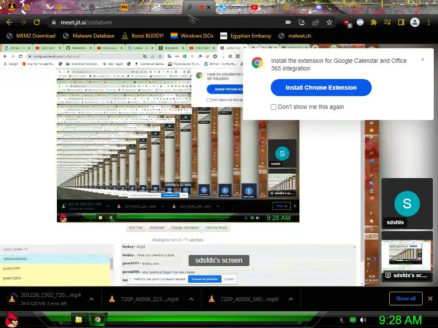This screenshot has height=328, width=438.
Task: Select the sdsfds participant tile
Action: point(407,204)
